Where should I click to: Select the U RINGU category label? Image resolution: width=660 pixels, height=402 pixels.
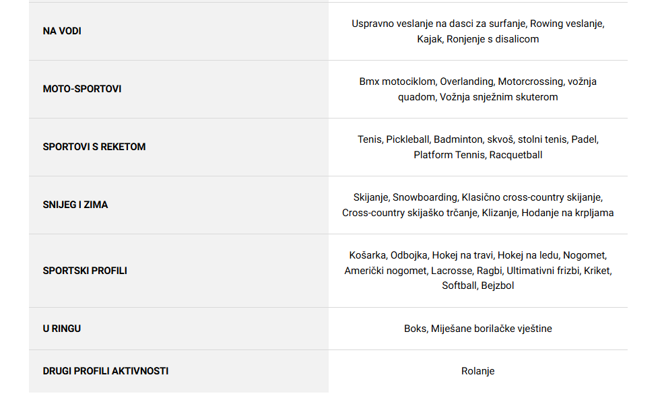62,329
